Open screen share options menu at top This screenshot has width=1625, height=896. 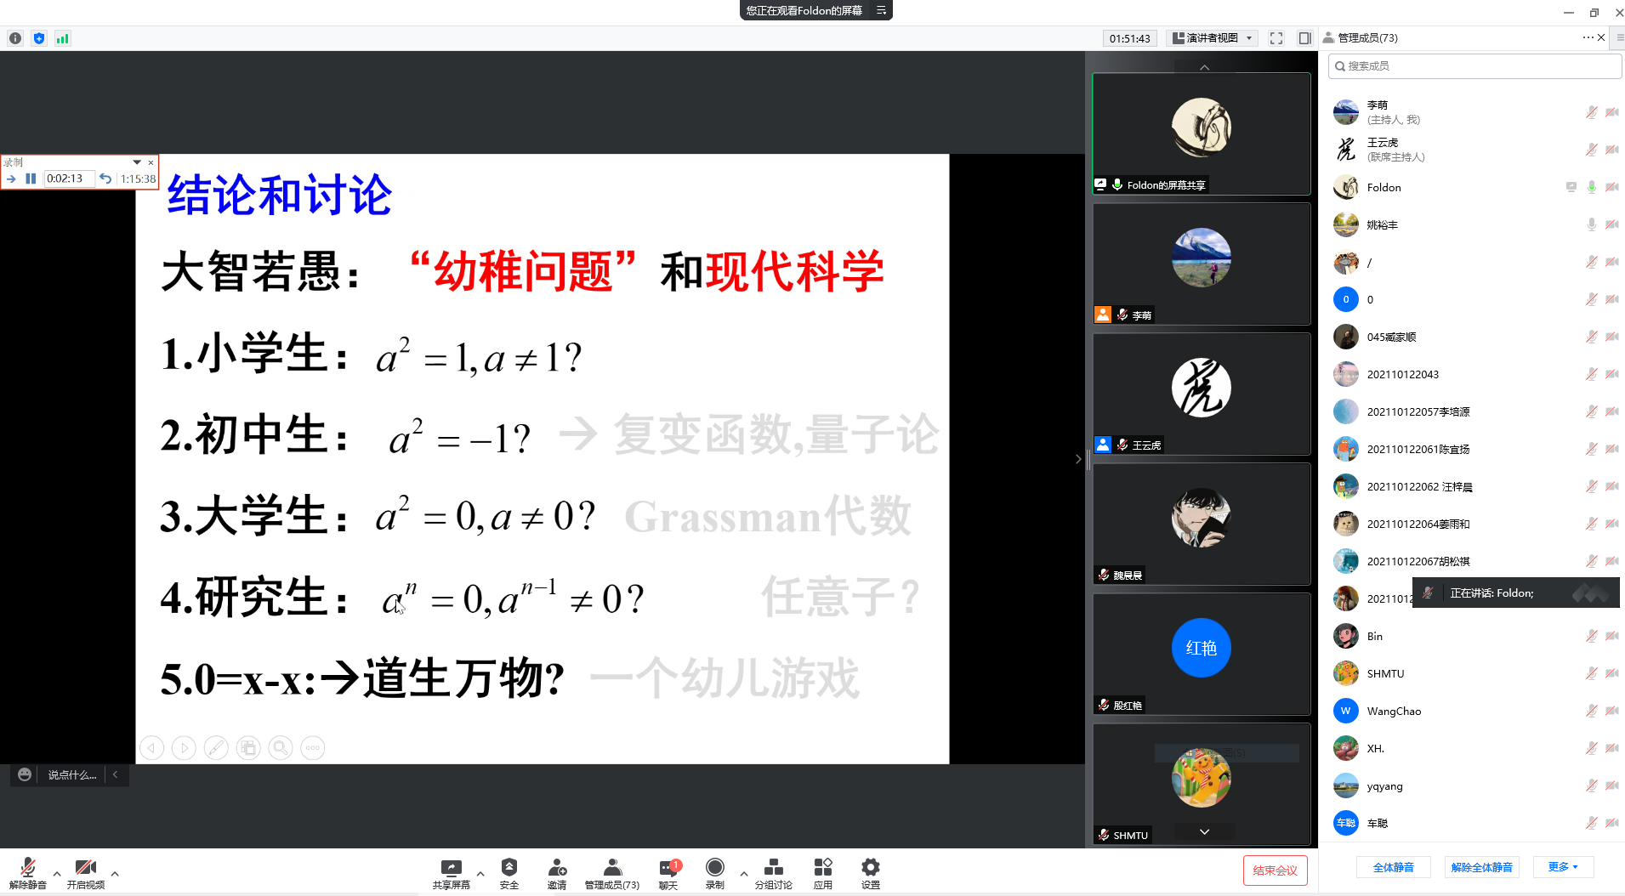(882, 10)
